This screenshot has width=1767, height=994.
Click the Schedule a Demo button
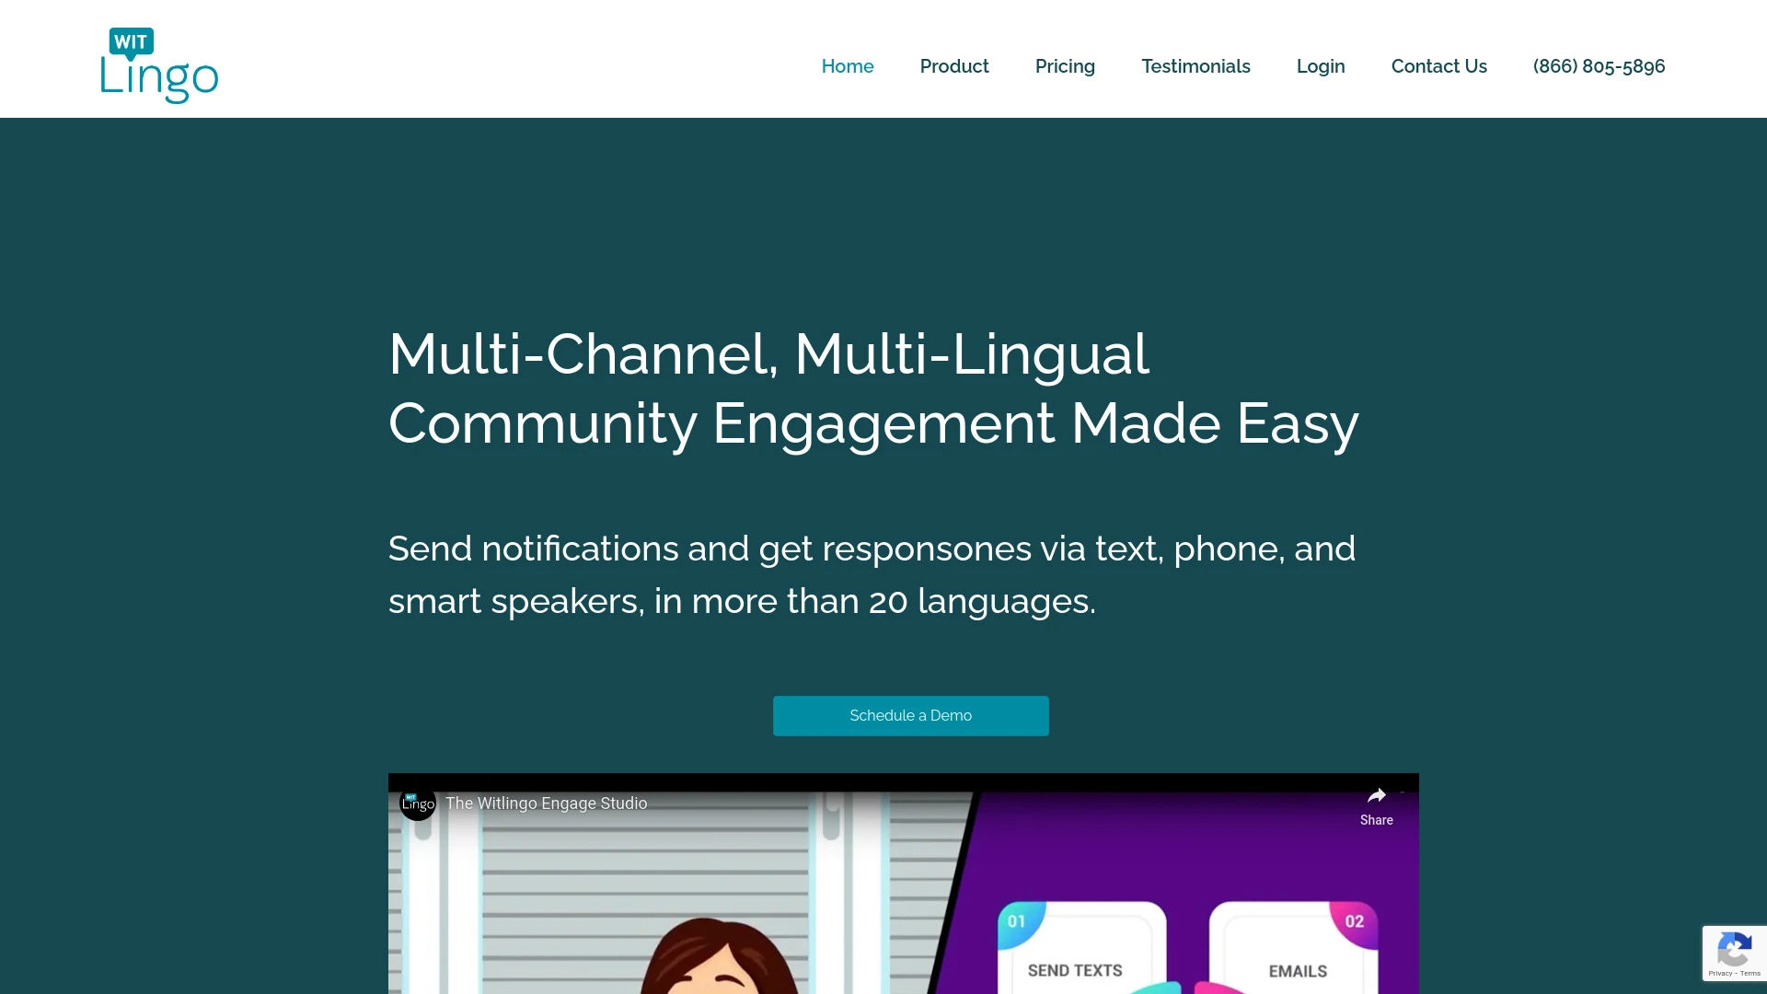click(x=910, y=715)
